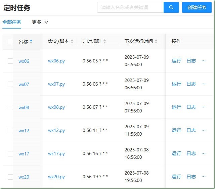Open script wx20.py
The image size is (215, 189).
coord(56,177)
